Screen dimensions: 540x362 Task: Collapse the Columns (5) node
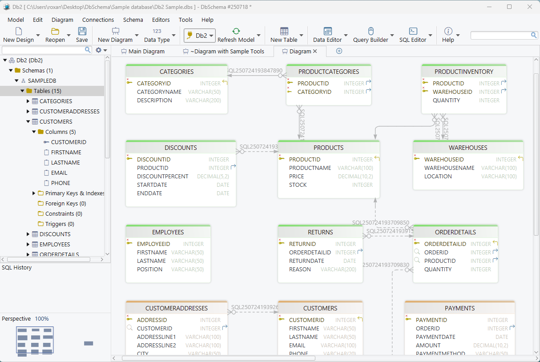(34, 132)
